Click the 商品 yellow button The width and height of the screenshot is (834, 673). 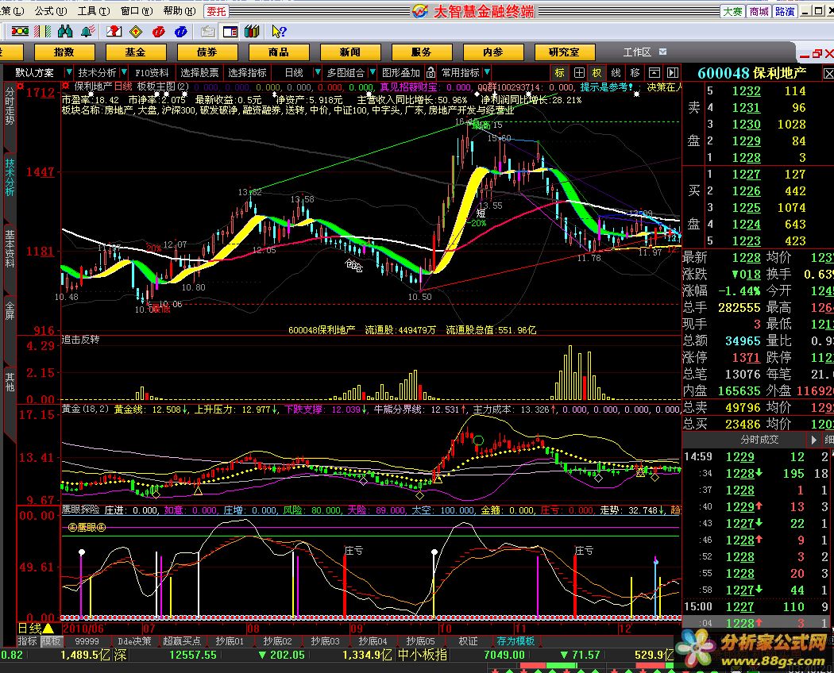(x=279, y=52)
